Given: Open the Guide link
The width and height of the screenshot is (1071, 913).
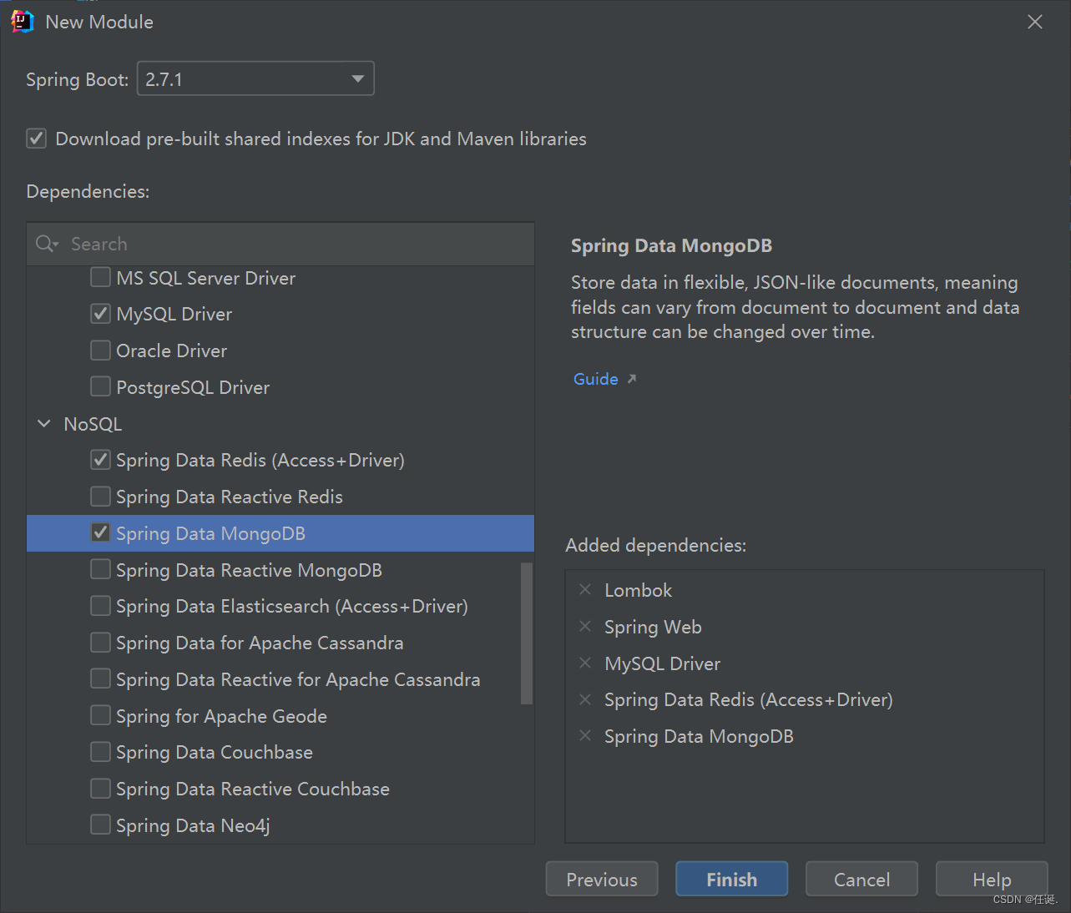Looking at the screenshot, I should pos(595,379).
